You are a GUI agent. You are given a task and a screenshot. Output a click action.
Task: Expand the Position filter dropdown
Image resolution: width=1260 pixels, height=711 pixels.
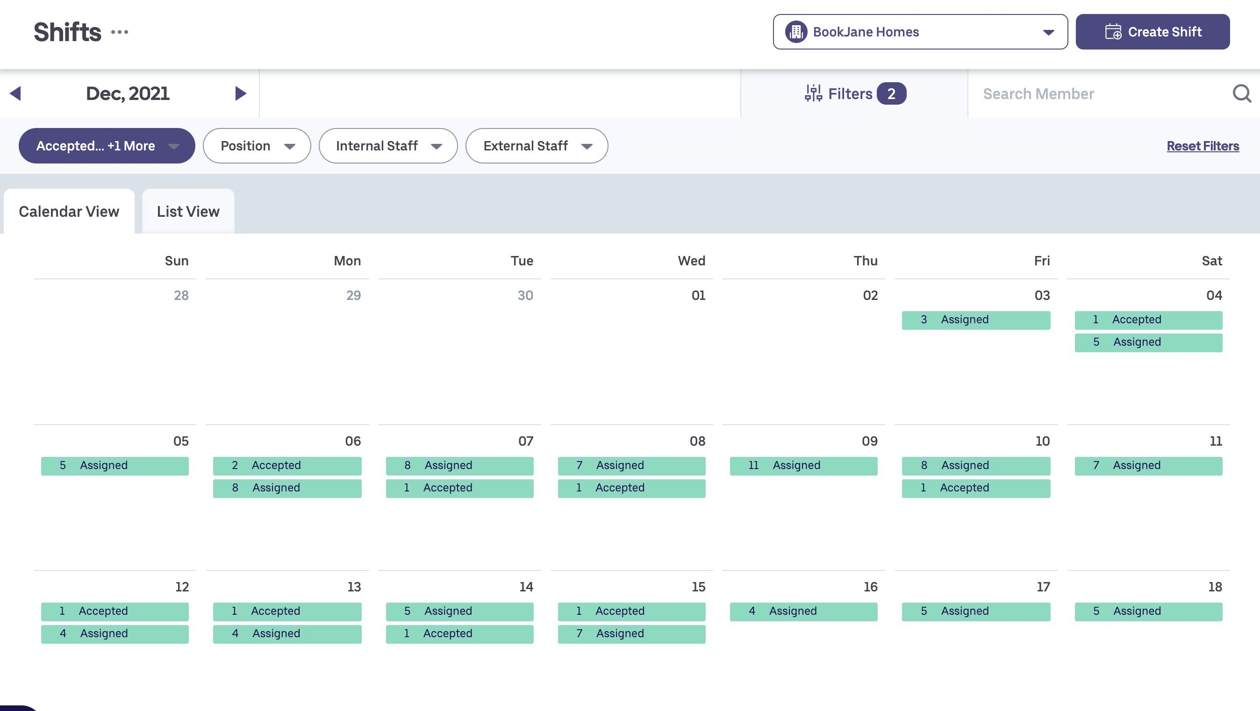coord(257,146)
